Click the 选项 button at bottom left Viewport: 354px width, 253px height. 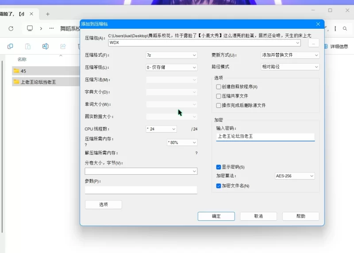pyautogui.click(x=103, y=204)
